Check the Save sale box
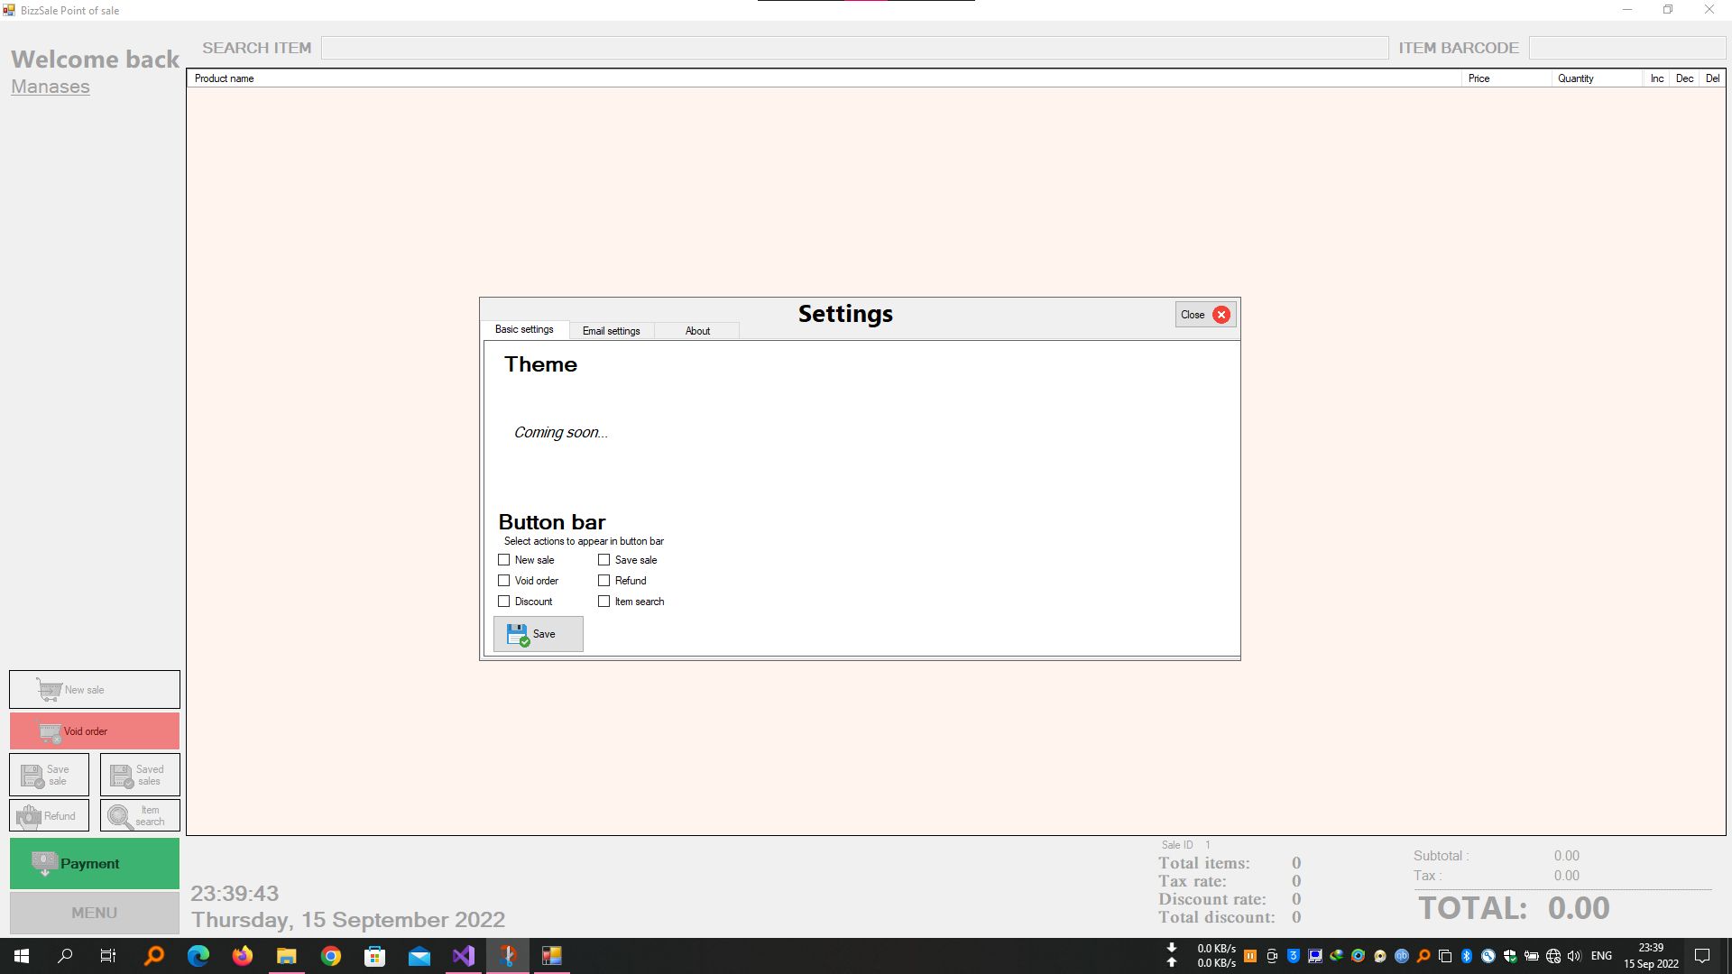 click(604, 560)
